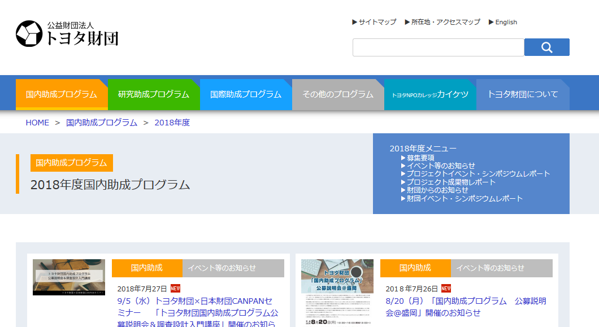Click the magnifying glass search button

pyautogui.click(x=546, y=47)
